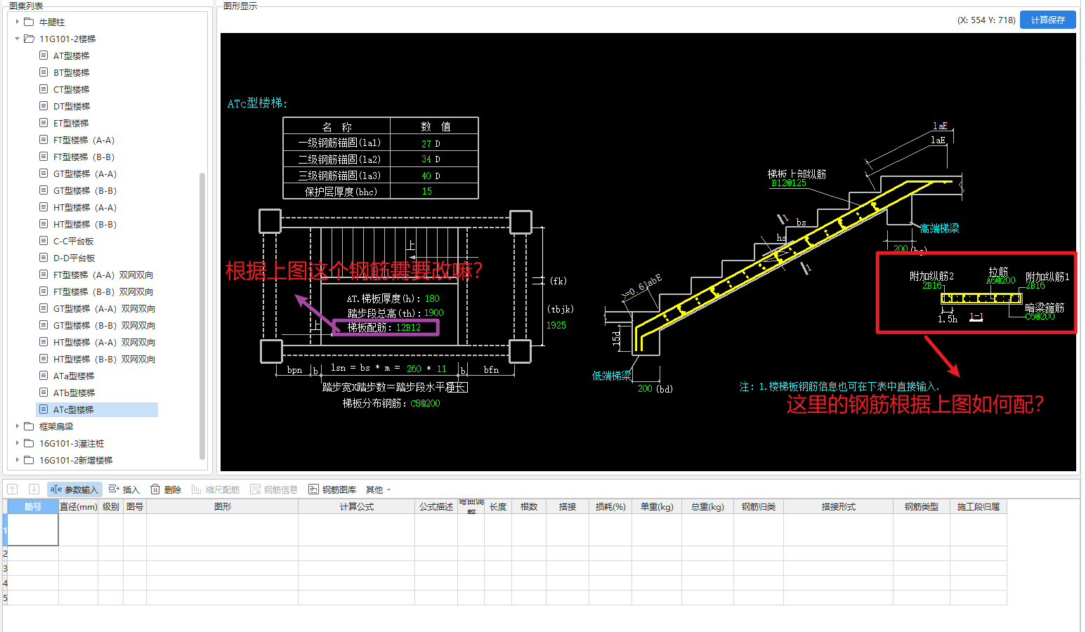Expand the 16G101-3灌注桩 folder

[18, 443]
